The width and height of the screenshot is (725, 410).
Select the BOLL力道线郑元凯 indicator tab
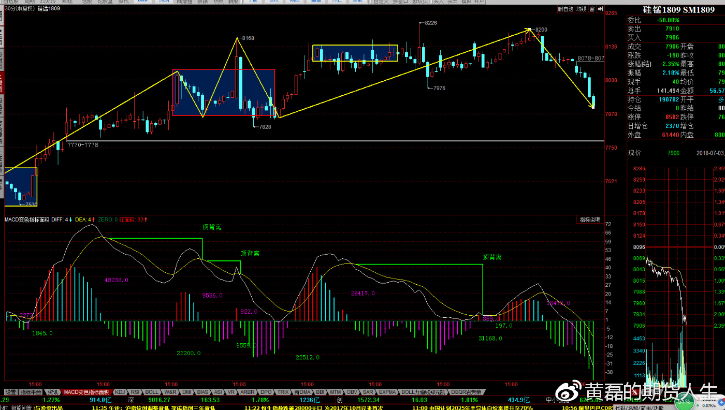coord(424,392)
